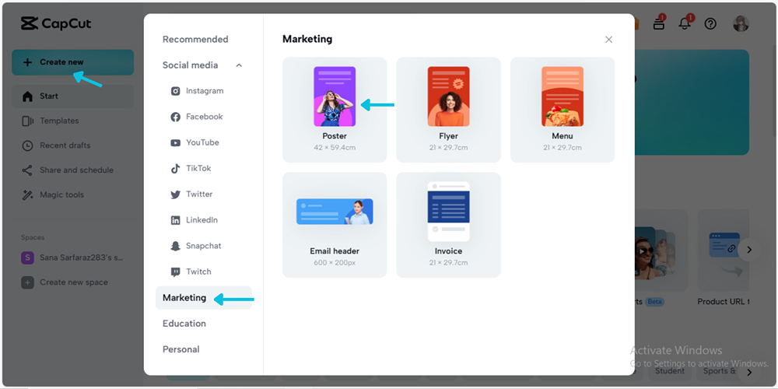Viewport: 778px width, 389px height.
Task: Click the Facebook icon
Action: [x=175, y=117]
